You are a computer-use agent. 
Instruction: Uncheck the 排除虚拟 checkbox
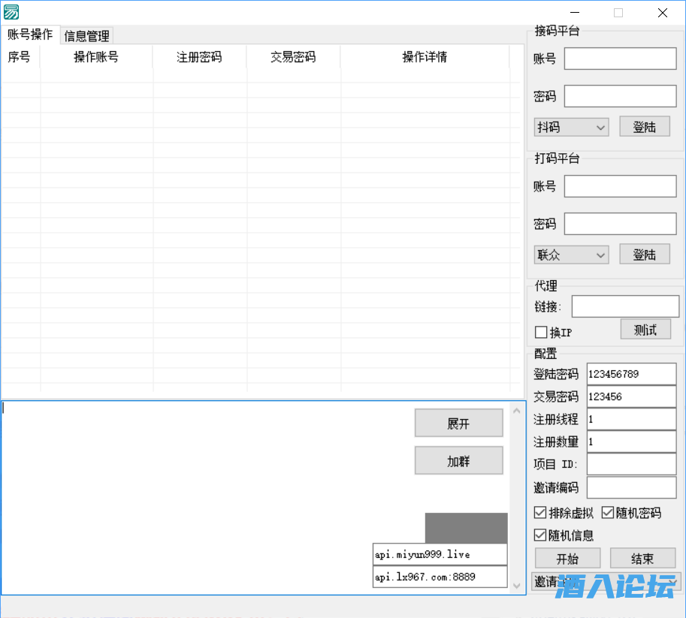(540, 513)
